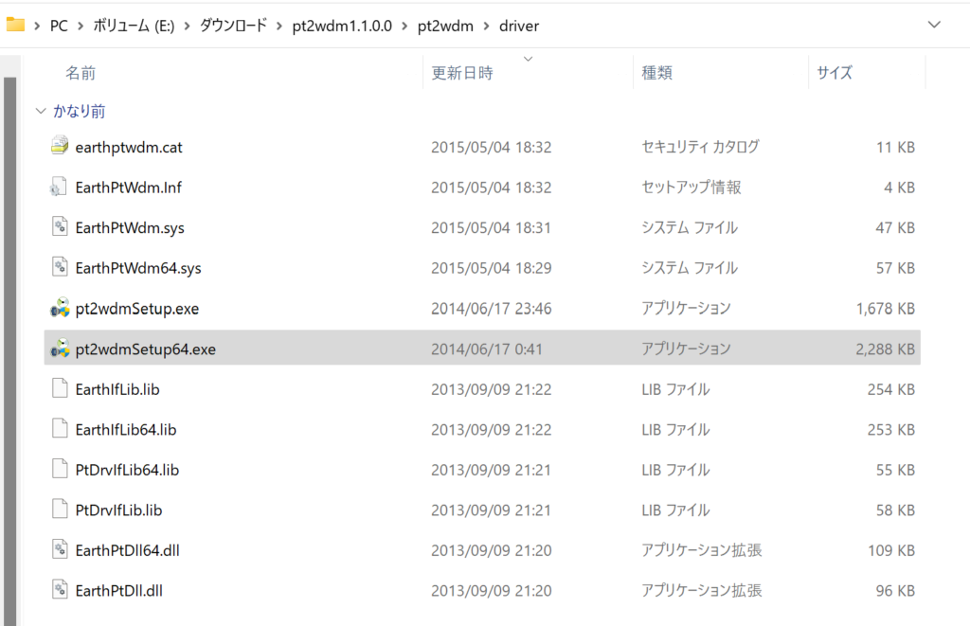
Task: Click the earthptwdm.cat security catalog icon
Action: 59,147
